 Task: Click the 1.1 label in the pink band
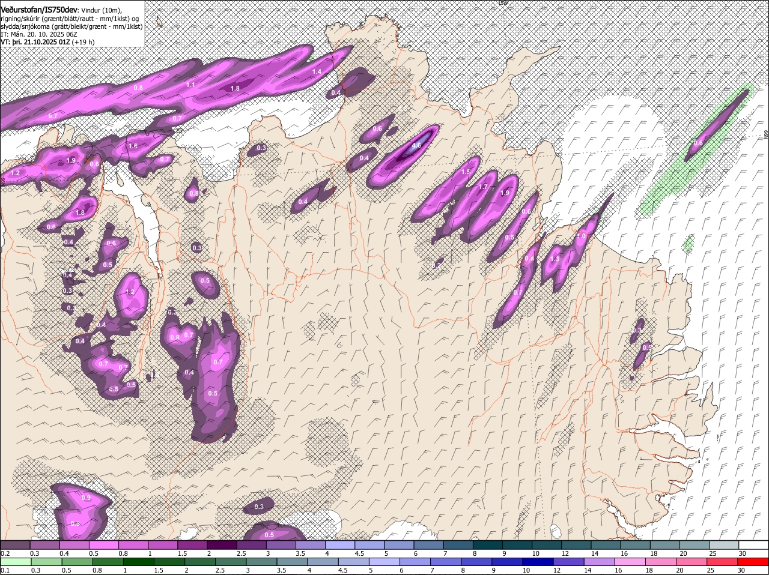pyautogui.click(x=190, y=85)
